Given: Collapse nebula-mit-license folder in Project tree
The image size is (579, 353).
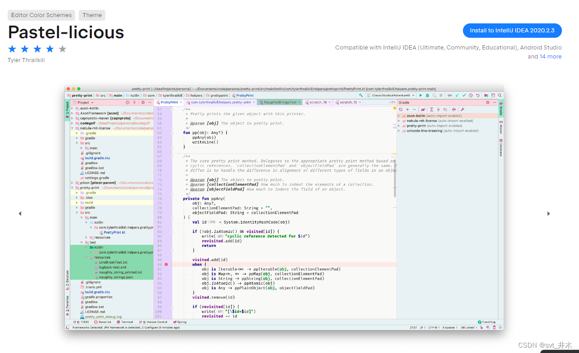Looking at the screenshot, I should tap(72, 128).
